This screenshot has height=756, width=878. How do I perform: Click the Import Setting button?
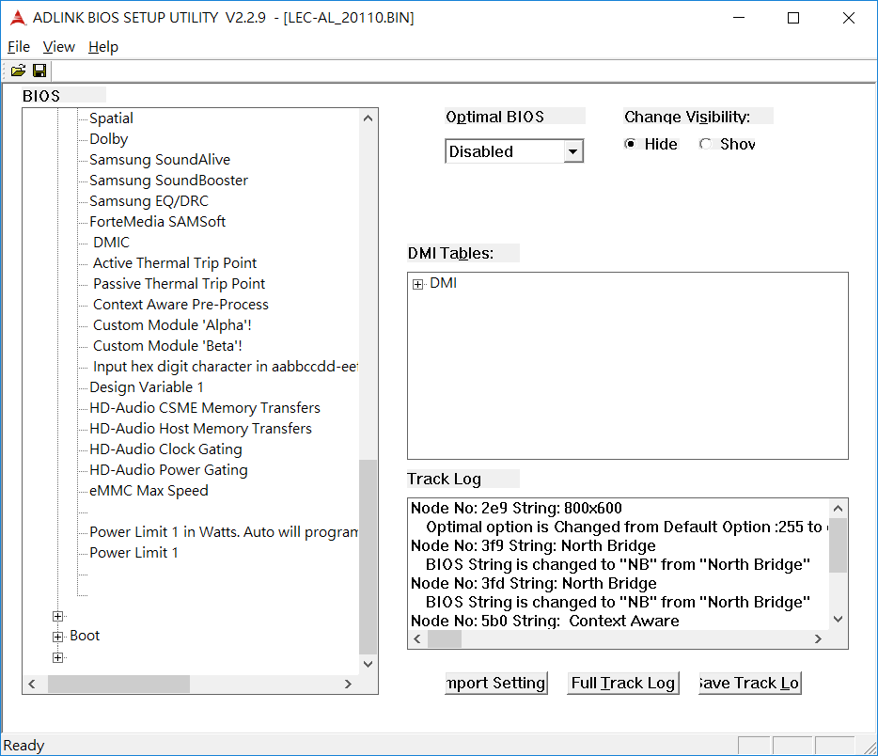click(496, 684)
